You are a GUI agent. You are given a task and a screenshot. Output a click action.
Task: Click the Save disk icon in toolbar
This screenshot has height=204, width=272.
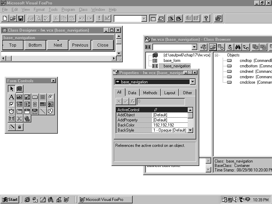click(x=21, y=18)
